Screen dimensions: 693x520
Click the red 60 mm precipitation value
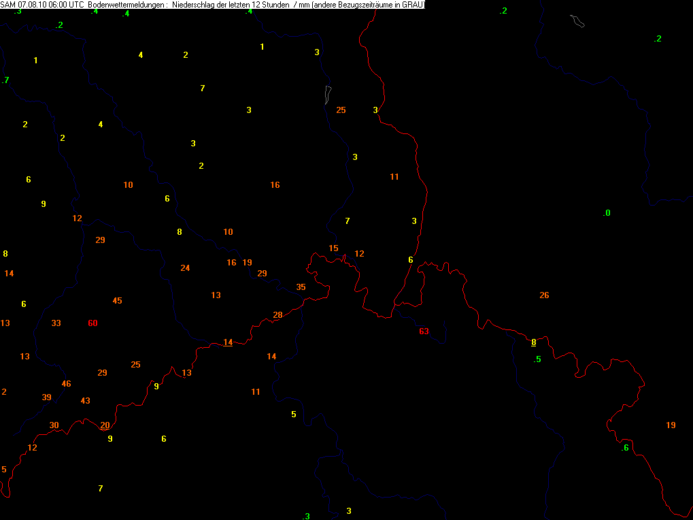(92, 323)
